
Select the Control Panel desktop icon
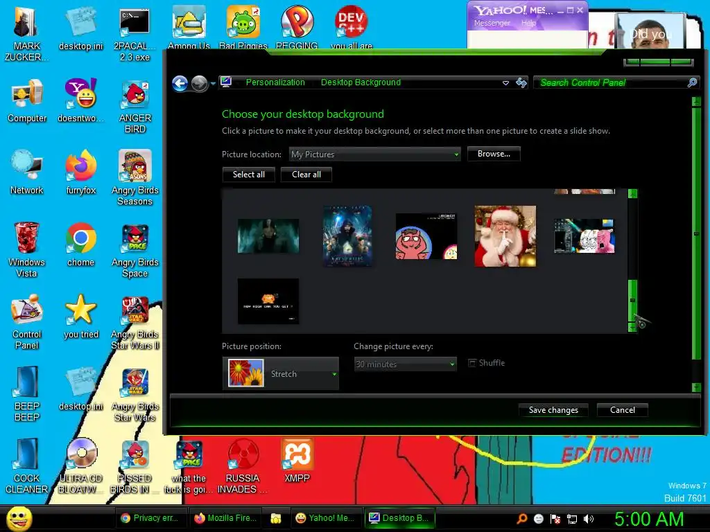(x=27, y=321)
